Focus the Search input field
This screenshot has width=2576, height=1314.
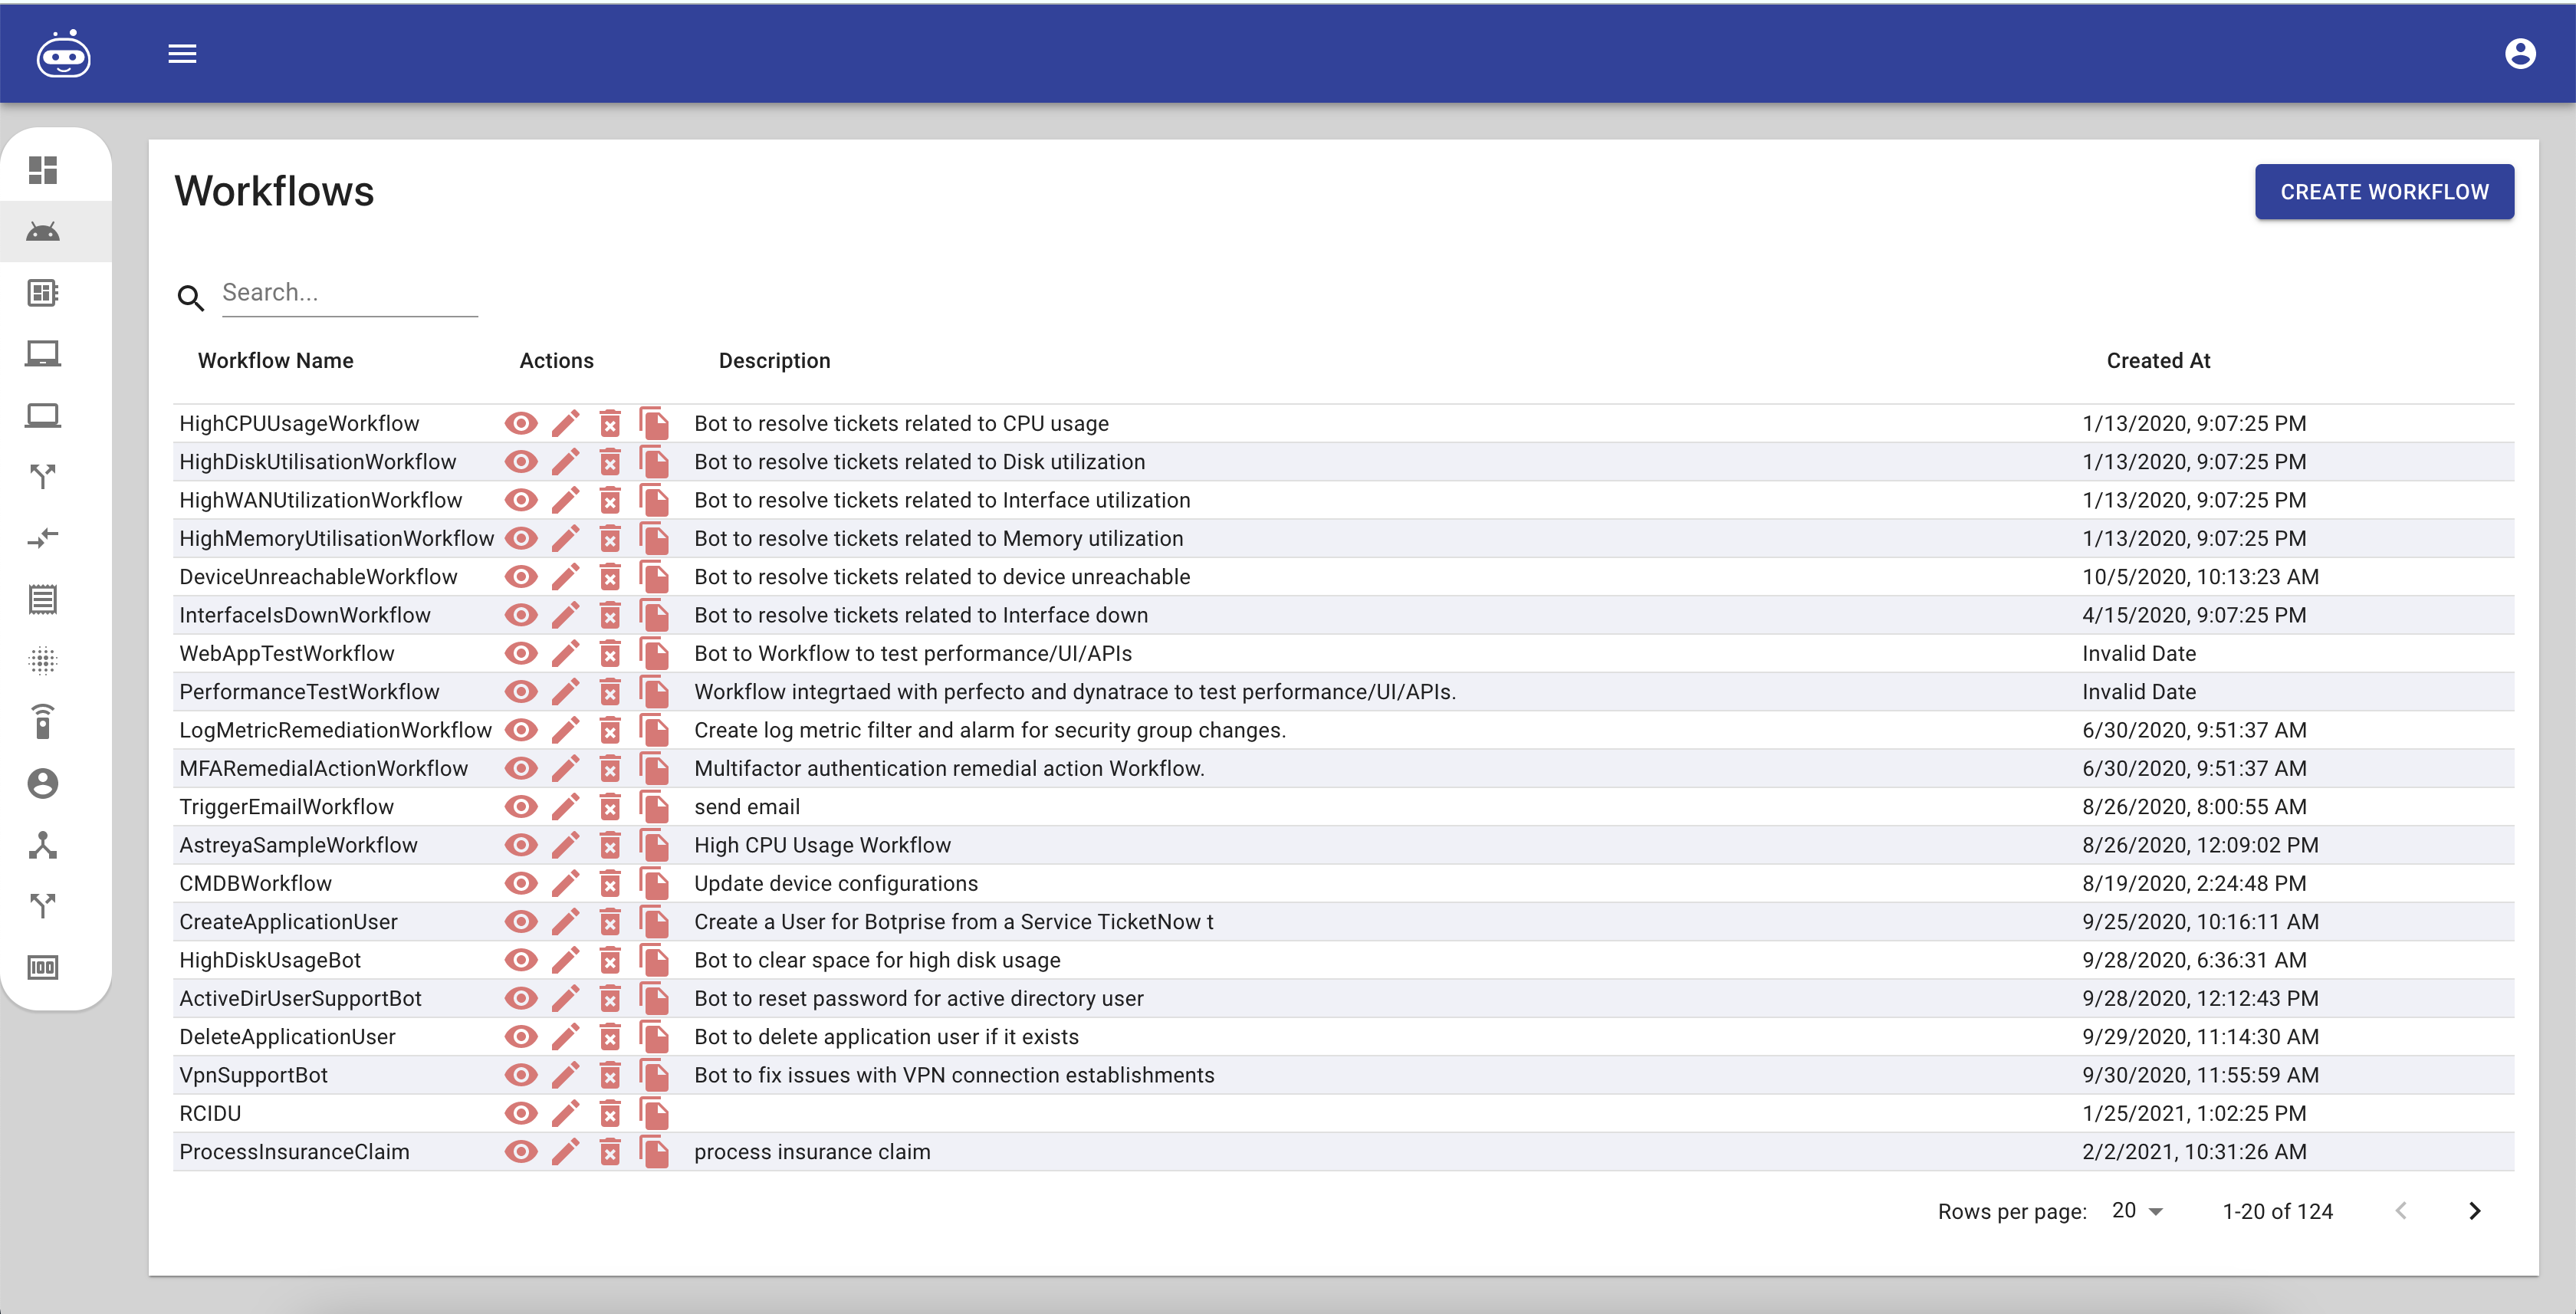pyautogui.click(x=349, y=292)
